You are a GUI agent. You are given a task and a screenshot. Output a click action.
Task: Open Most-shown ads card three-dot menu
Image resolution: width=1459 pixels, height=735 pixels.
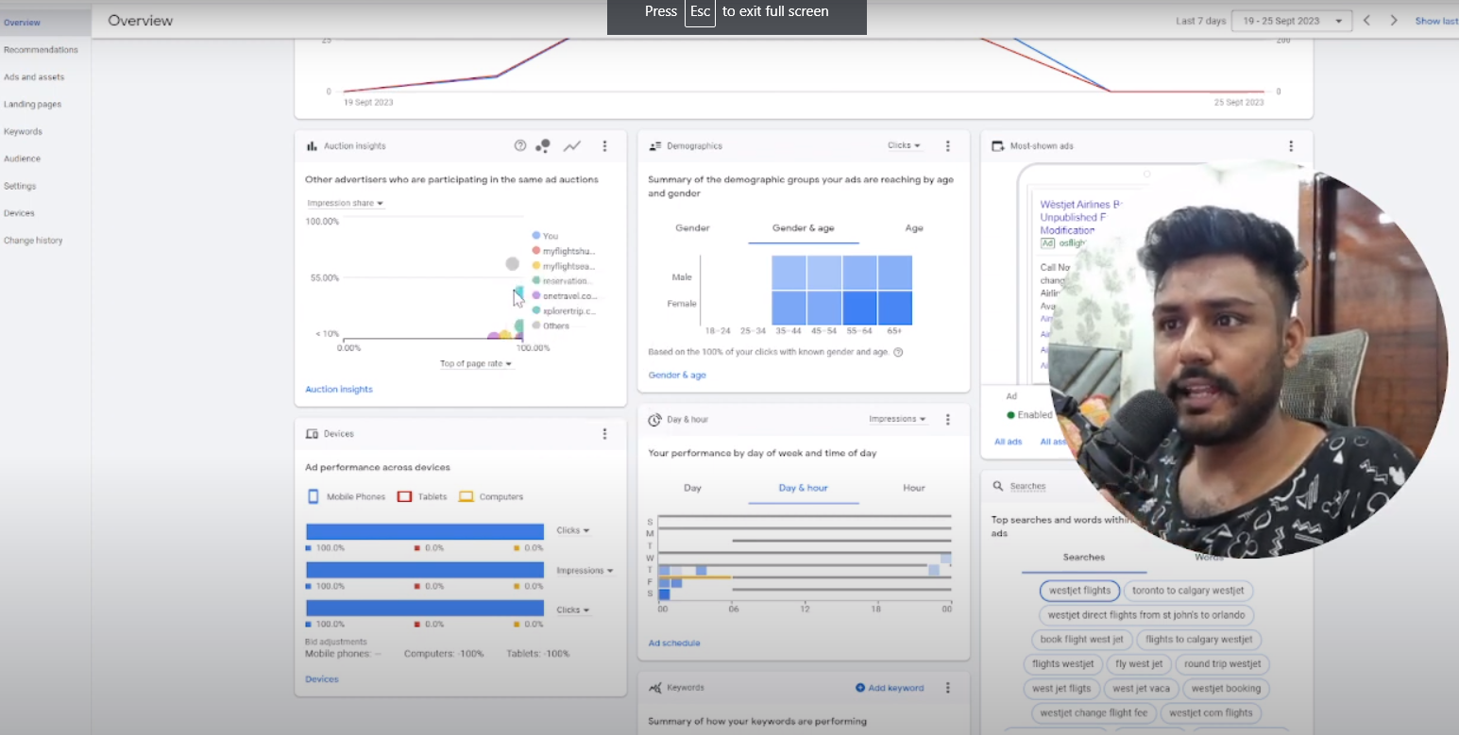[1291, 146]
